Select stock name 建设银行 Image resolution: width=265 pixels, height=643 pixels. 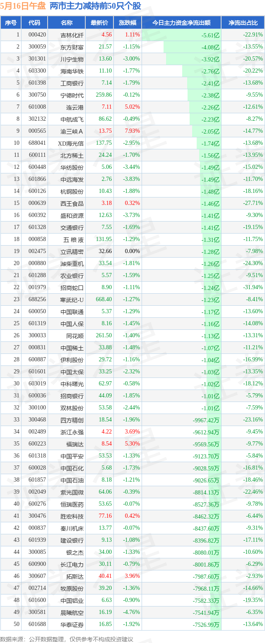tap(72, 540)
